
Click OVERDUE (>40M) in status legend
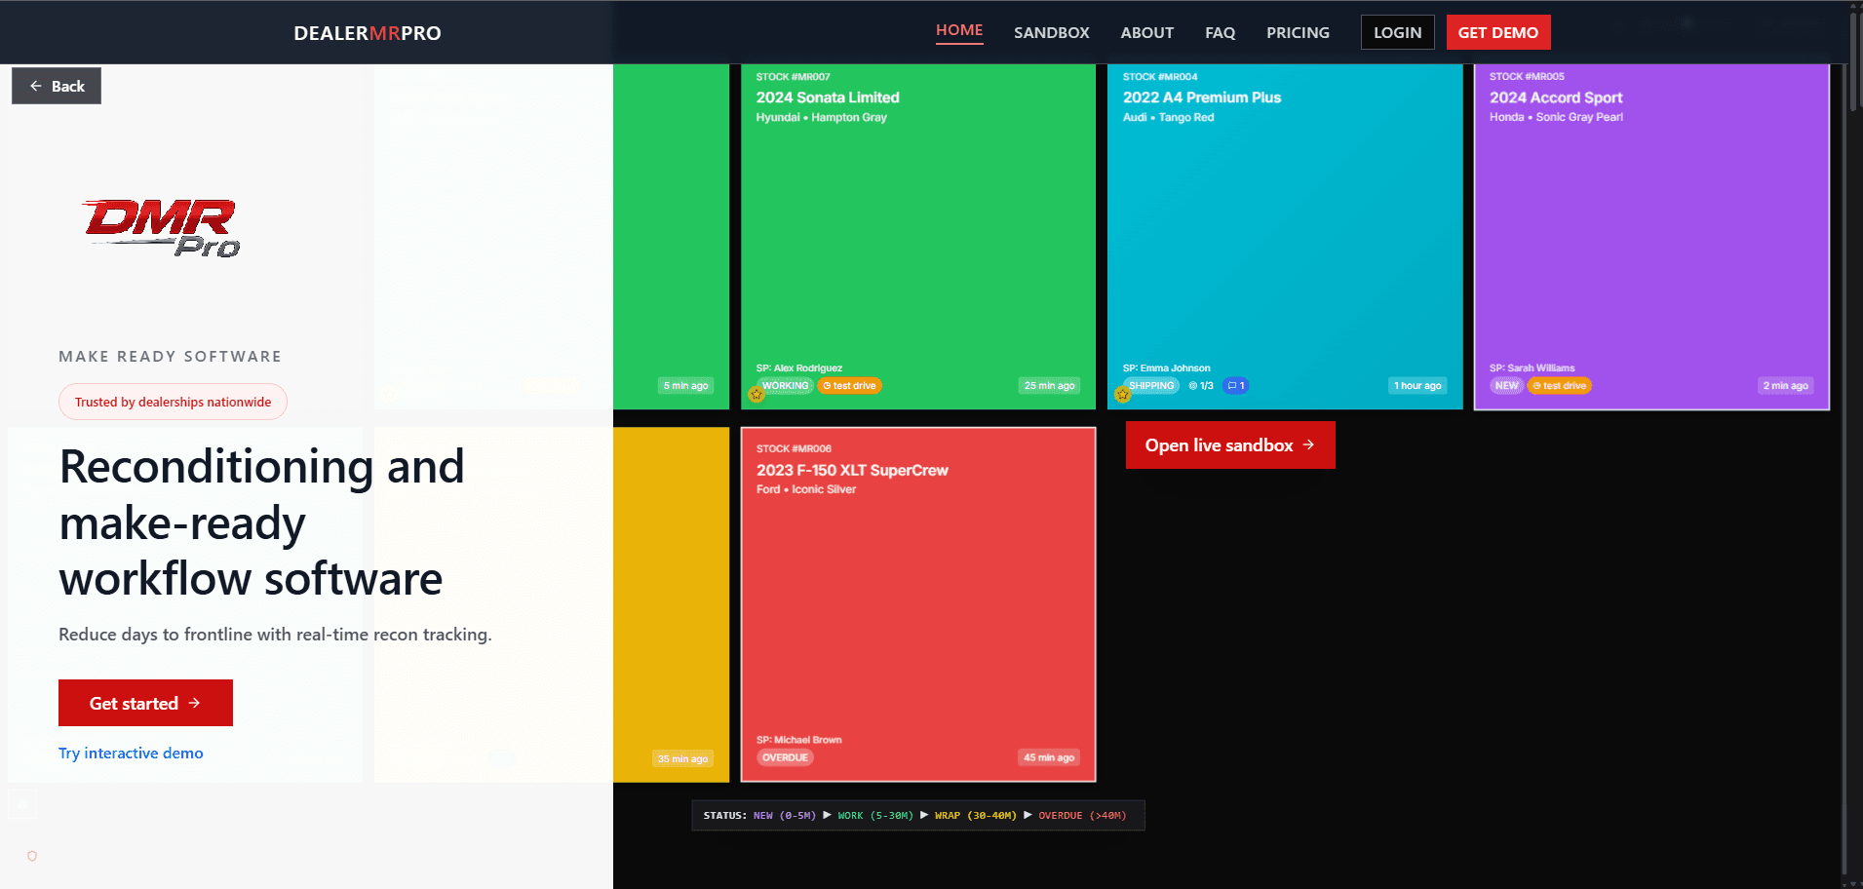1082,816
